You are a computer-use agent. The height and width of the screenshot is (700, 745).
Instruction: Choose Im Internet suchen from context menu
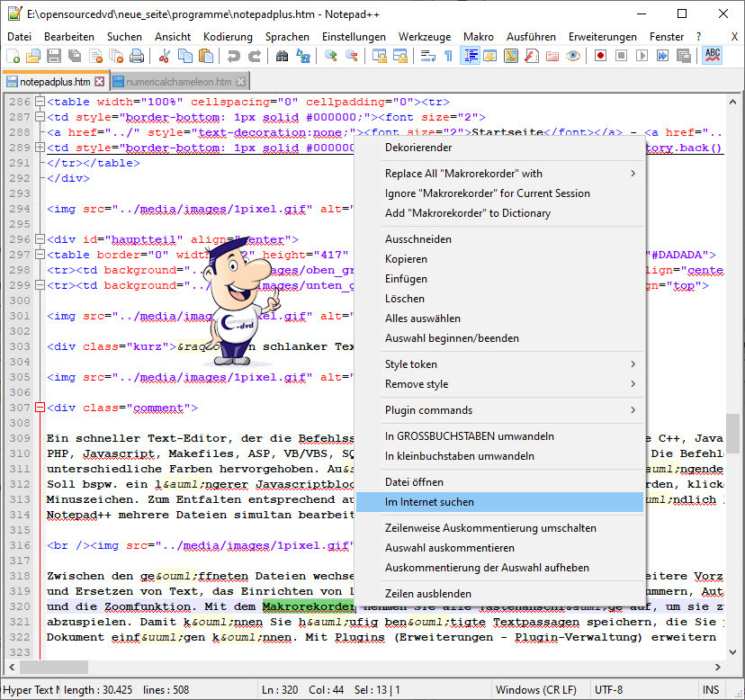click(x=429, y=502)
